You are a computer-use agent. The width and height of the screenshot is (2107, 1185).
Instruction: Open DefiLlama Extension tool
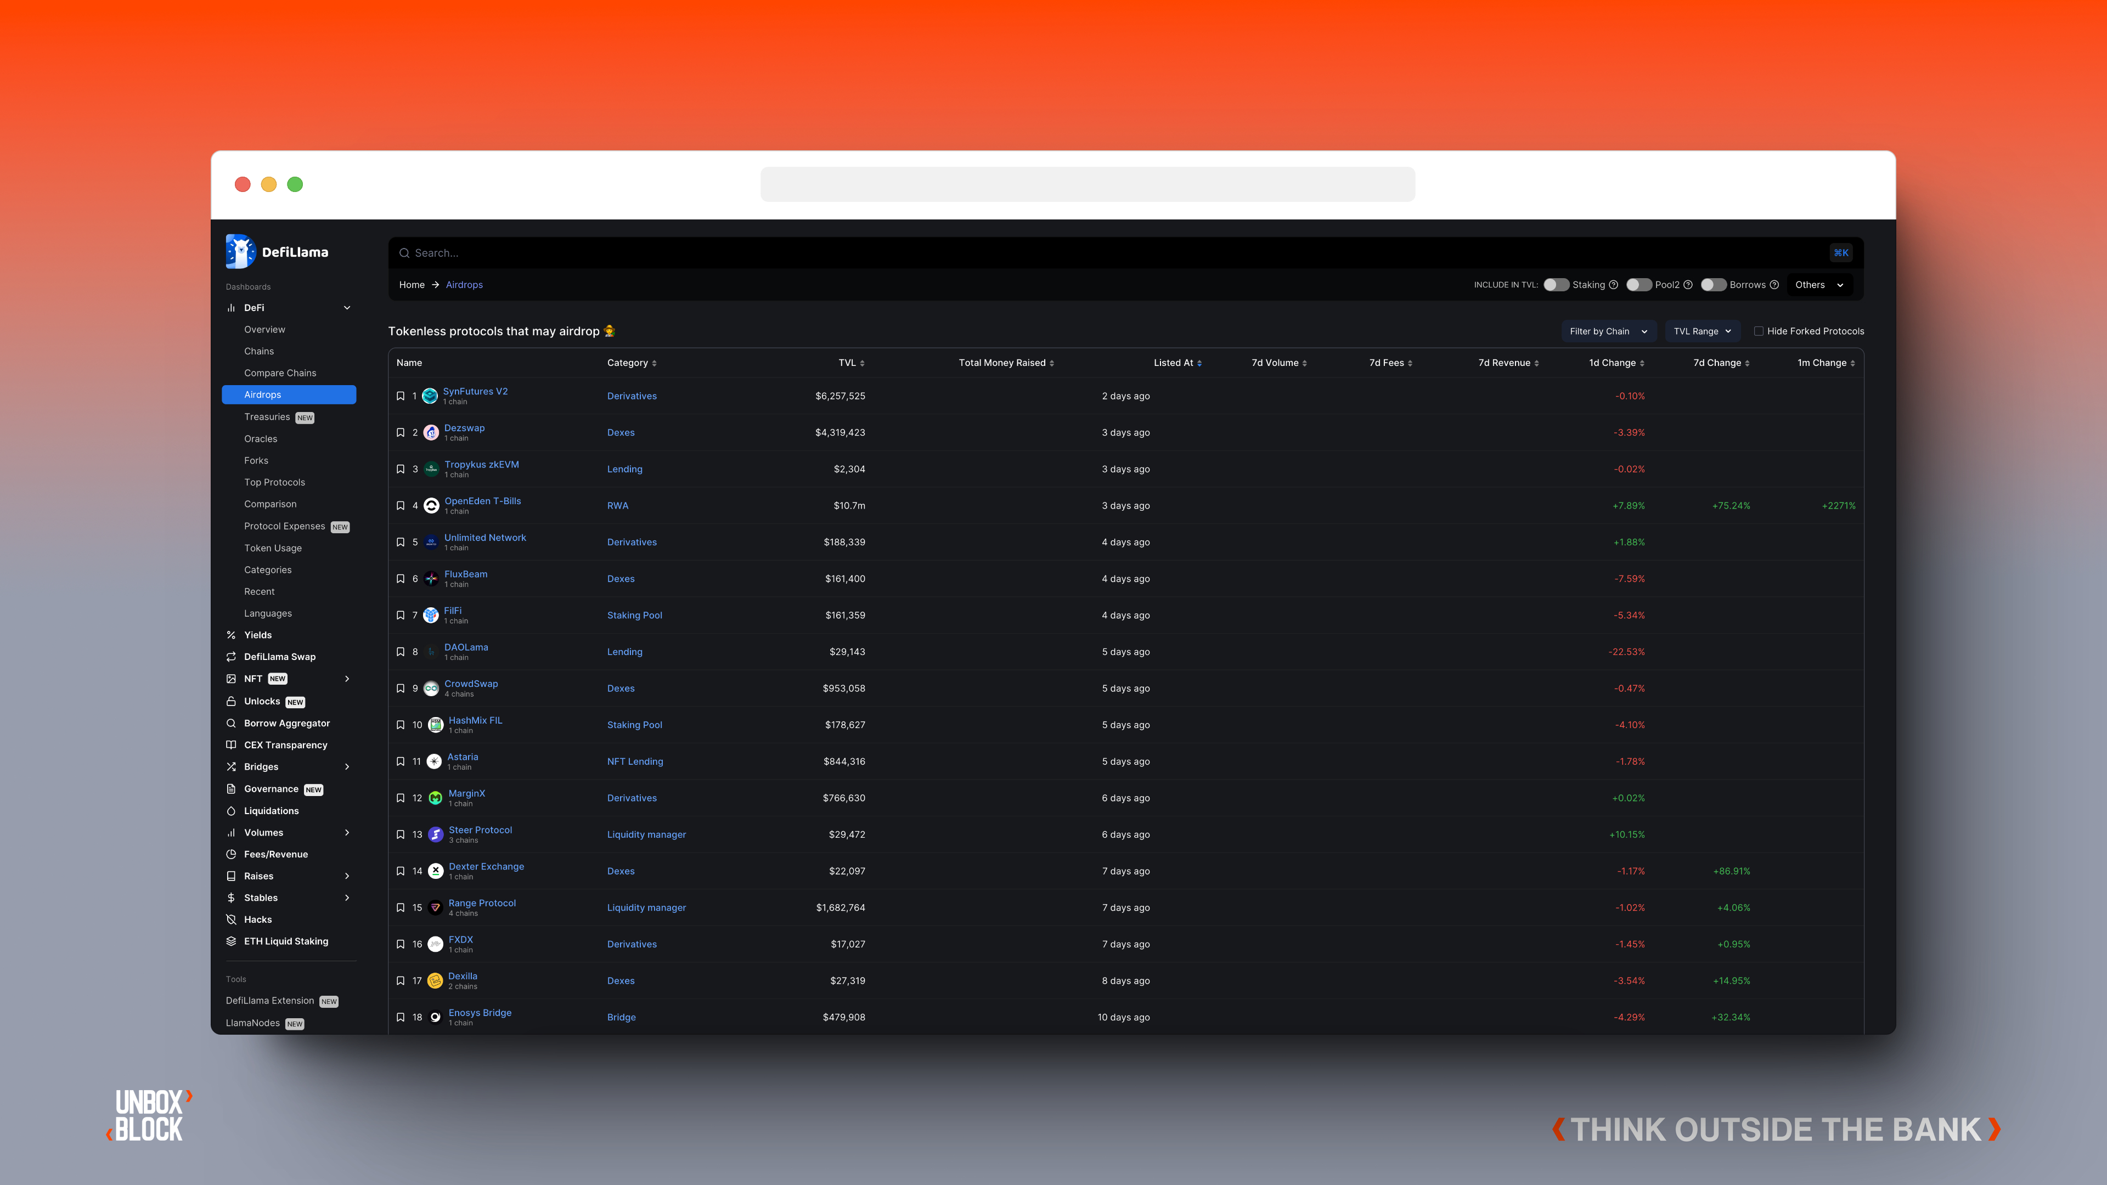click(270, 1001)
